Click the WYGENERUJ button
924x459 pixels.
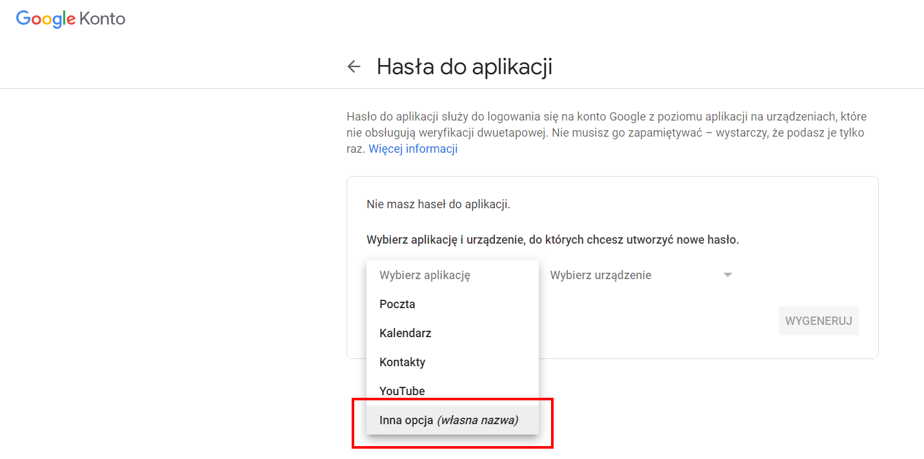pyautogui.click(x=819, y=320)
